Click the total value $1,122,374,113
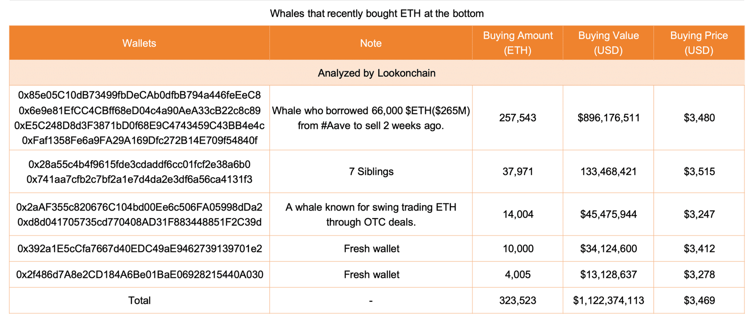 click(x=609, y=300)
